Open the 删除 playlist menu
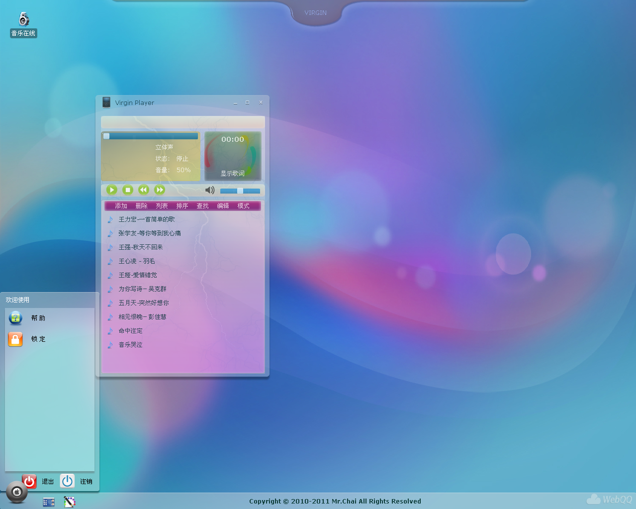The image size is (636, 509). (x=141, y=206)
